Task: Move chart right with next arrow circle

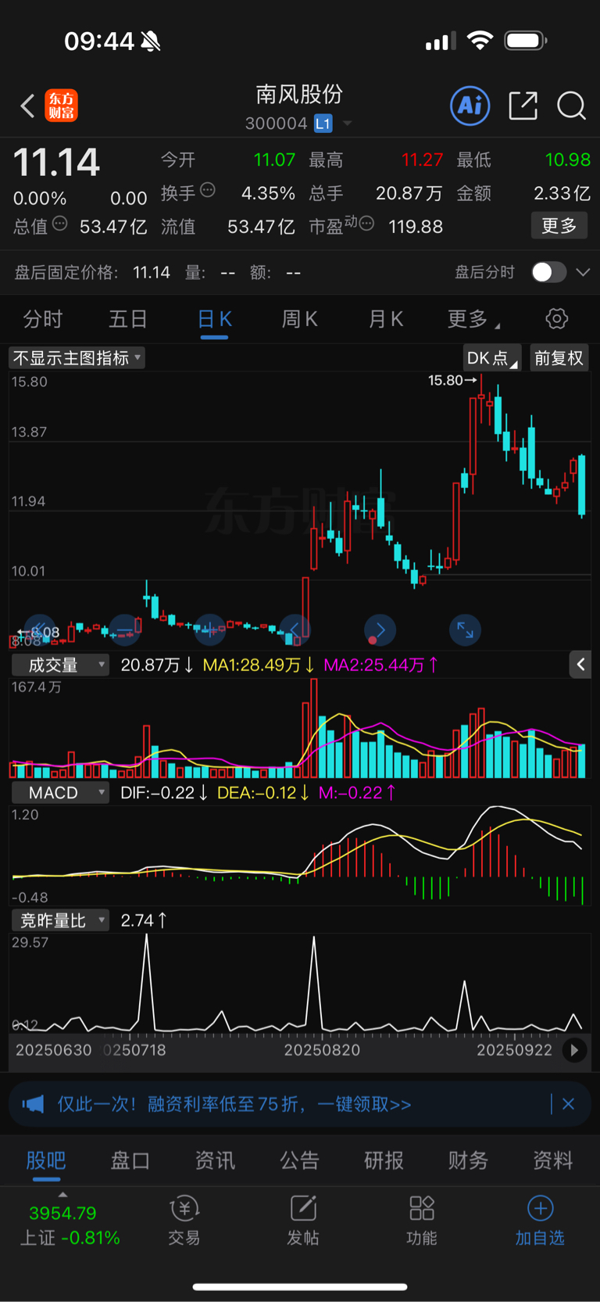Action: pyautogui.click(x=380, y=629)
